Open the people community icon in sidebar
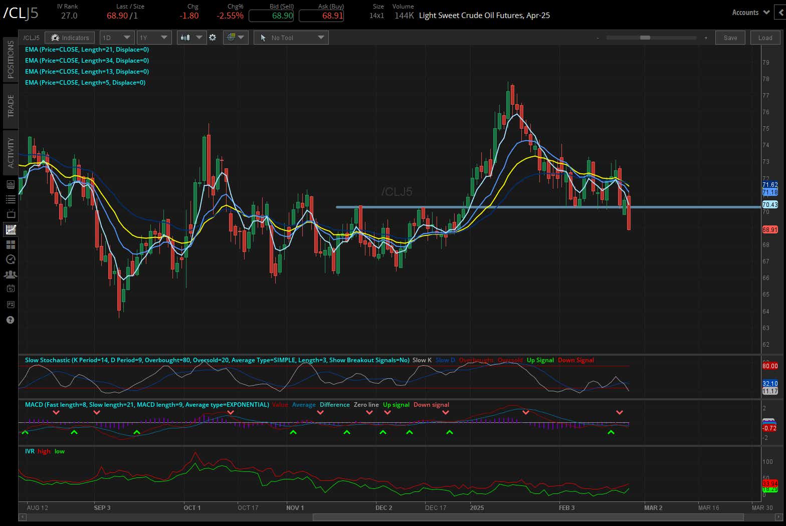Screen dimensions: 786x526 point(11,275)
